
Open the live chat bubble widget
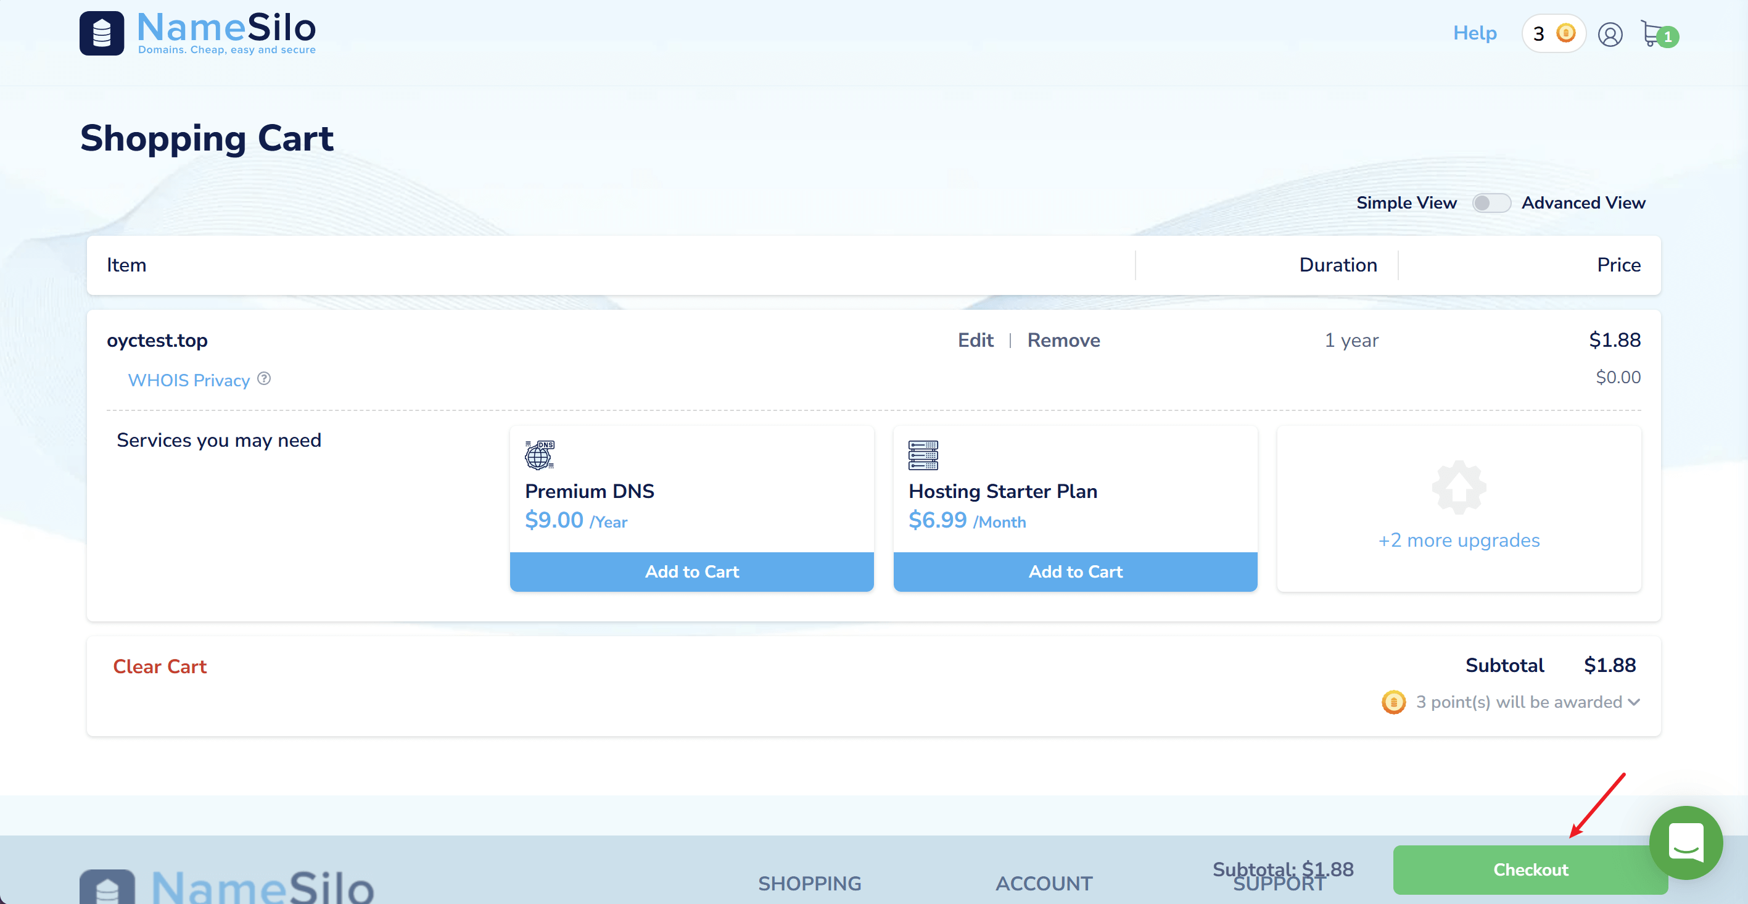click(1686, 843)
